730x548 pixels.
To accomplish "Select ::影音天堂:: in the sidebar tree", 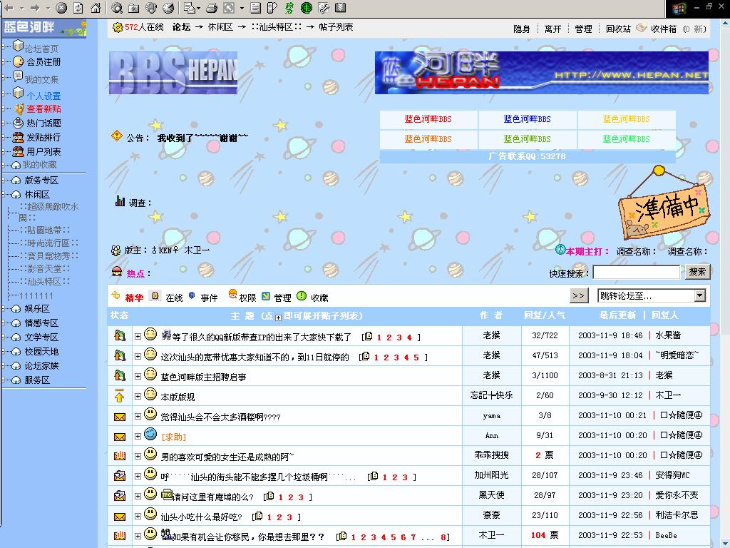I will pos(45,268).
